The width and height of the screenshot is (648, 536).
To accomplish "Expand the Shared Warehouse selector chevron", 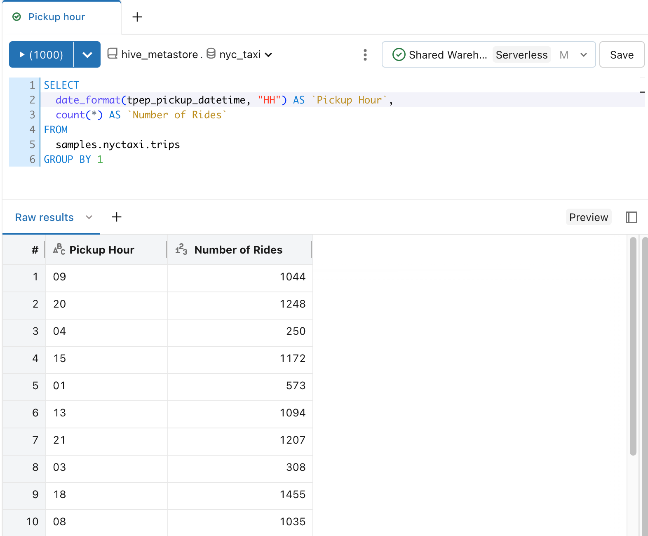I will [583, 55].
